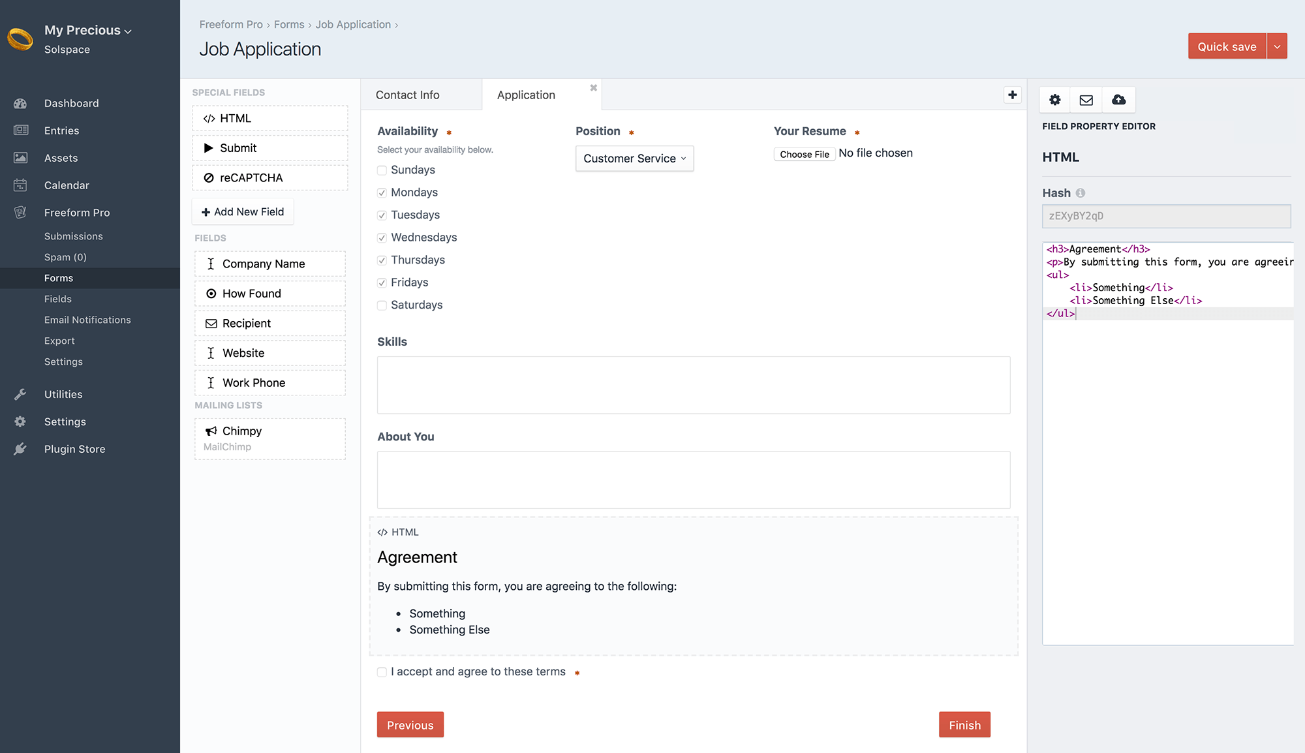Viewport: 1305px width, 753px height.
Task: Expand the Quick save dropdown arrow
Action: [1277, 46]
